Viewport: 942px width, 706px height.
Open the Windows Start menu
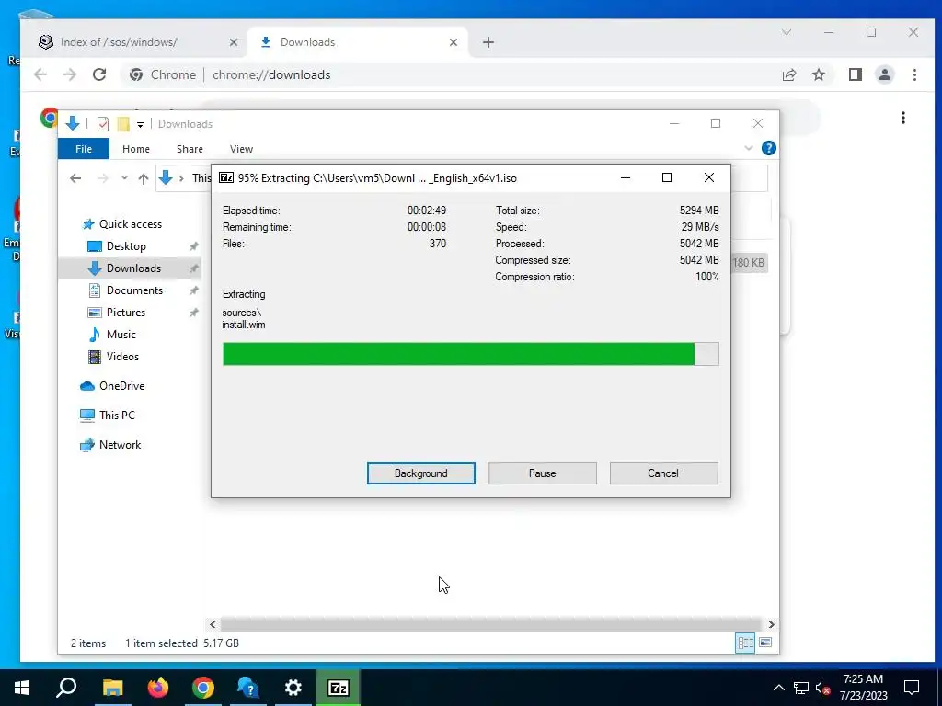pos(22,688)
